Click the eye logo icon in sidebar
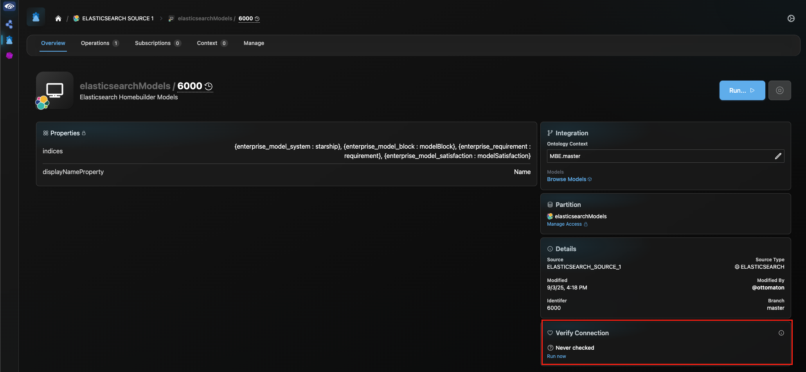Viewport: 806px width, 372px height. click(9, 6)
